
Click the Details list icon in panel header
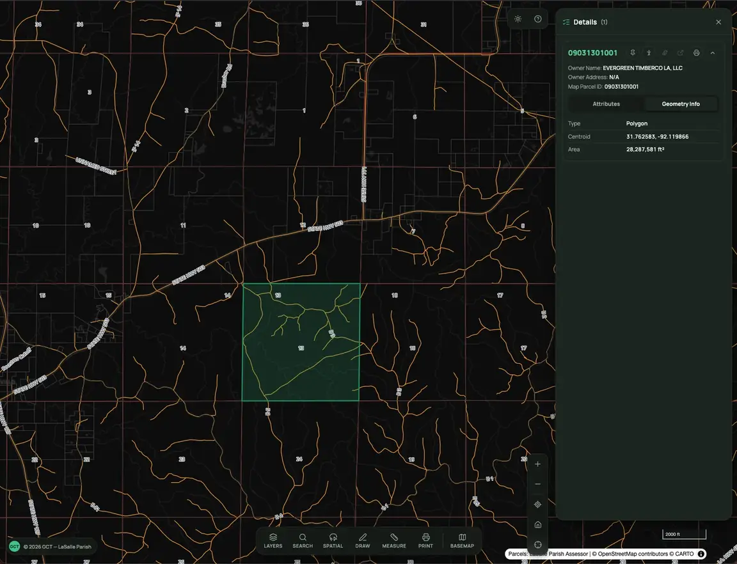click(x=566, y=22)
